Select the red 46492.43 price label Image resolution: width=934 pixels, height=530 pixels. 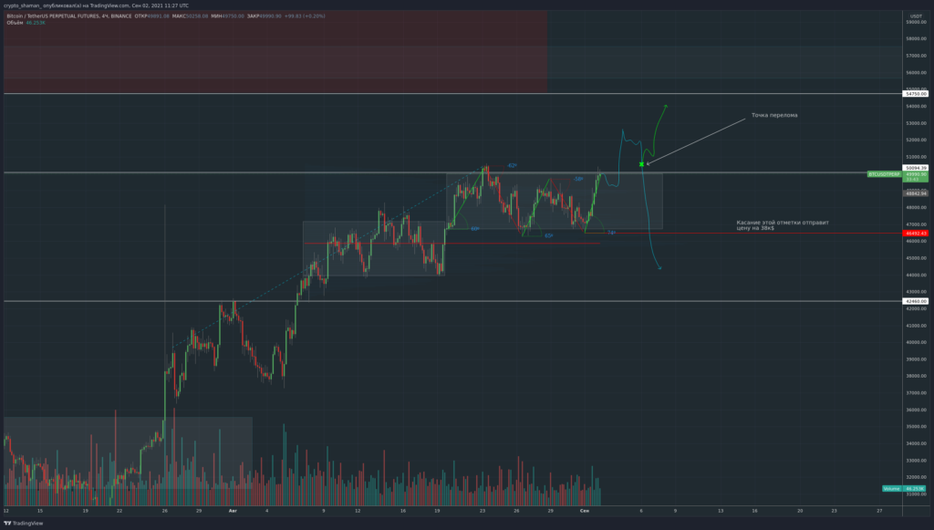click(x=916, y=234)
